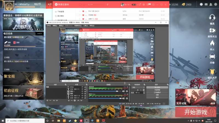Open NetEase Music skin shirt icon
Image resolution: width=219 pixels, height=123 pixels.
click(140, 4)
